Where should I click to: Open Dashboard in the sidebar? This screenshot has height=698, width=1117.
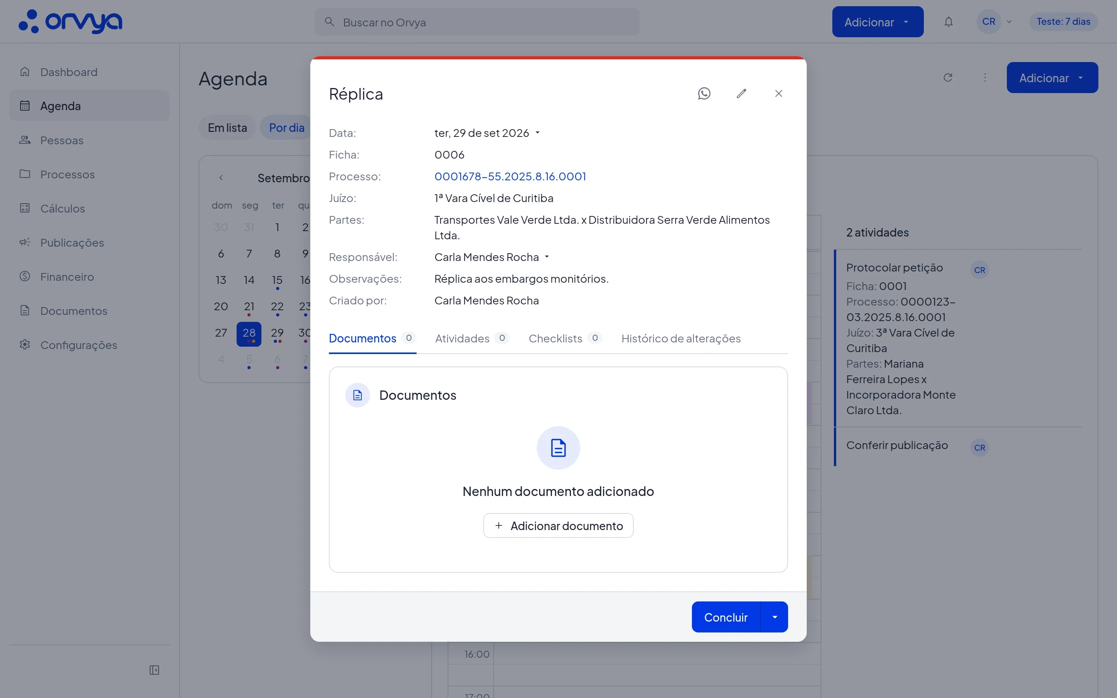tap(90, 72)
